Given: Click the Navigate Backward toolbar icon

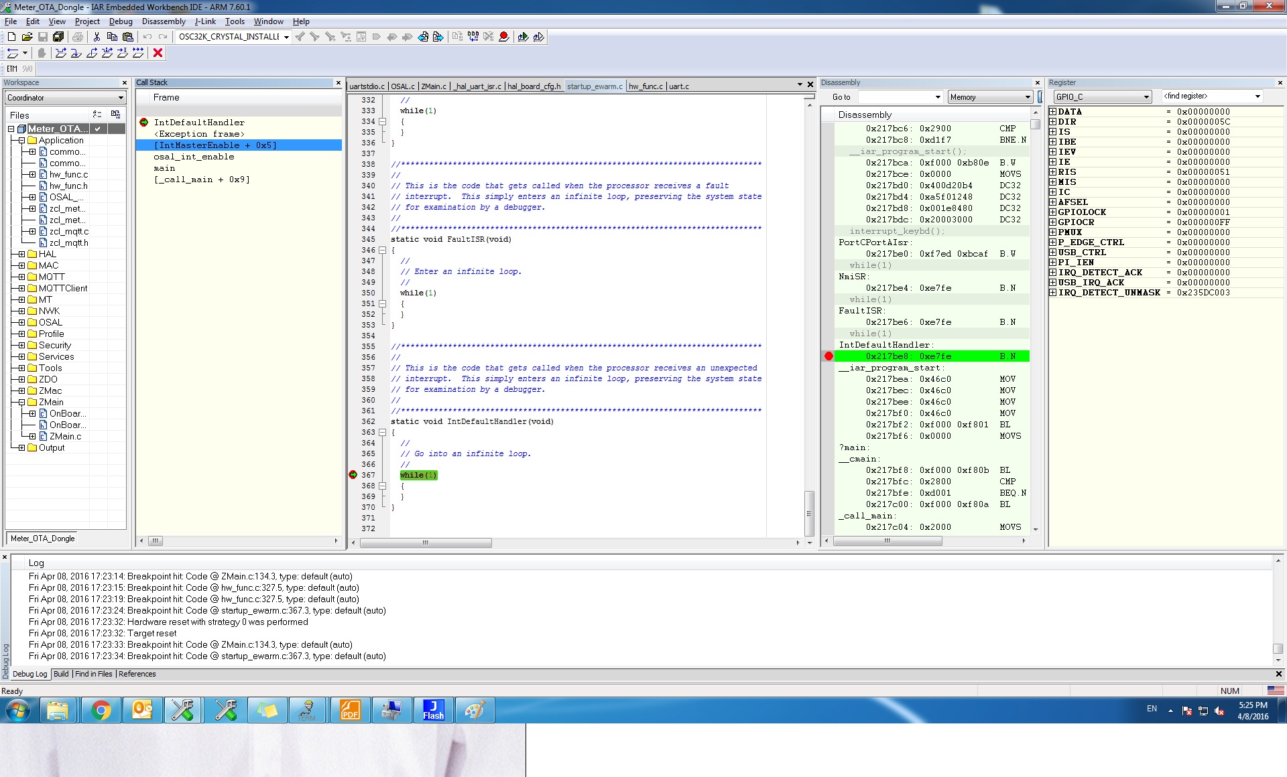Looking at the screenshot, I should point(423,37).
